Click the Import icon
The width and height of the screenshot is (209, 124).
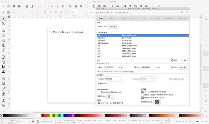click(27, 6)
